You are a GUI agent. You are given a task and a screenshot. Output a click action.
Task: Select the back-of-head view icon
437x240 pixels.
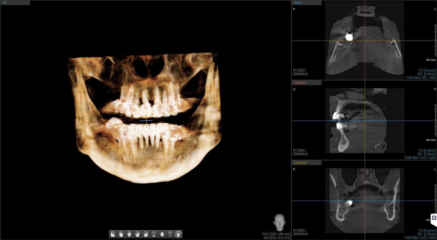coord(154,234)
